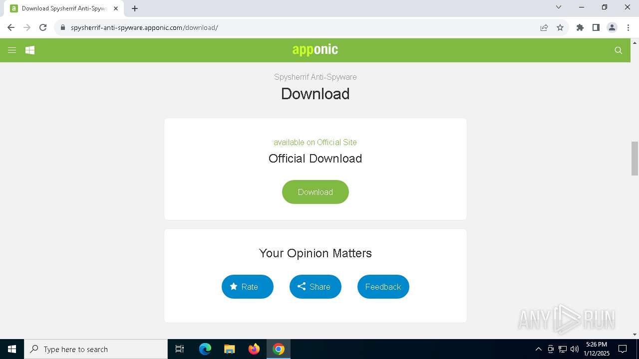Click the Windows platform icon in header
The height and width of the screenshot is (359, 639).
coord(30,50)
